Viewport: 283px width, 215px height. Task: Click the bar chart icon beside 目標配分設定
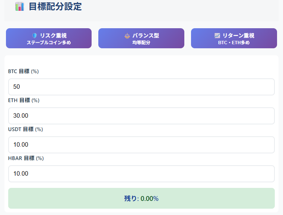point(19,6)
